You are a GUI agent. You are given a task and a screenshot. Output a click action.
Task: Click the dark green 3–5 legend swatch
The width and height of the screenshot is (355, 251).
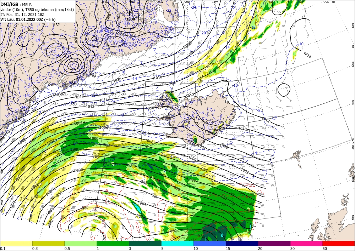pos(145,243)
